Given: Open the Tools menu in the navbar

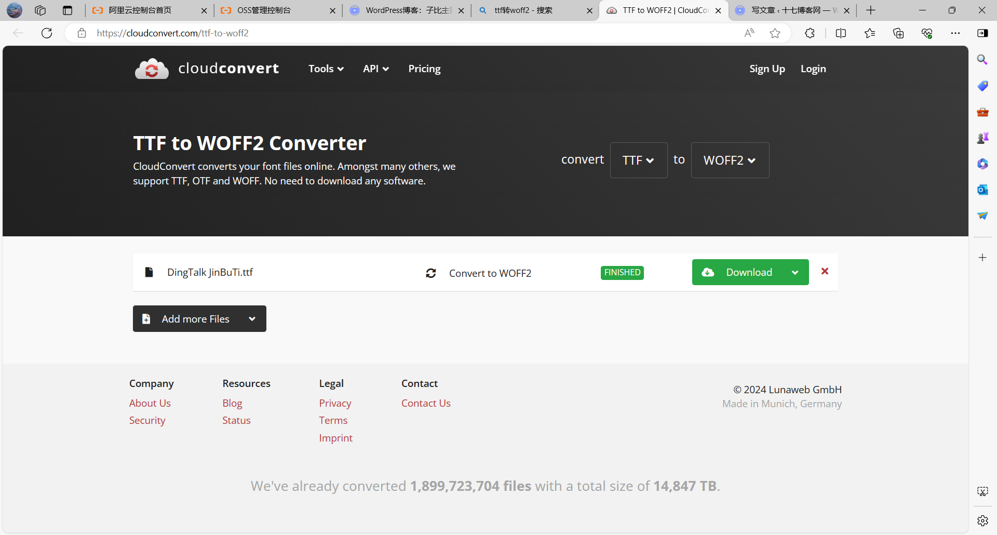Looking at the screenshot, I should [x=326, y=69].
